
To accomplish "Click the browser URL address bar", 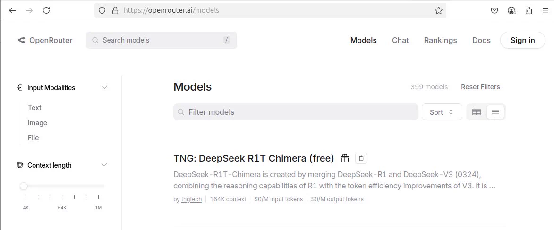I will tap(270, 10).
